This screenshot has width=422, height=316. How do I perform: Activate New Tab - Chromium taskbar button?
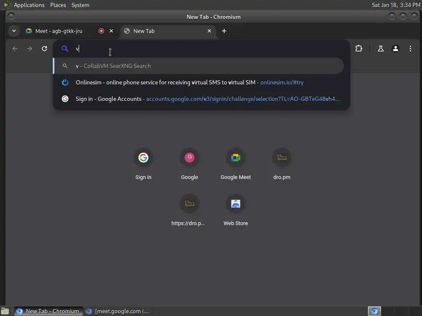[x=49, y=311]
